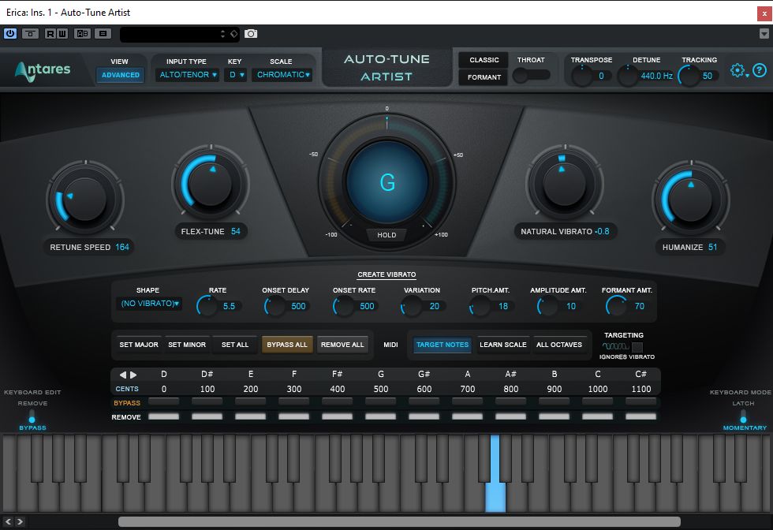Image resolution: width=773 pixels, height=530 pixels.
Task: Click the R read automation icon
Action: tap(50, 34)
